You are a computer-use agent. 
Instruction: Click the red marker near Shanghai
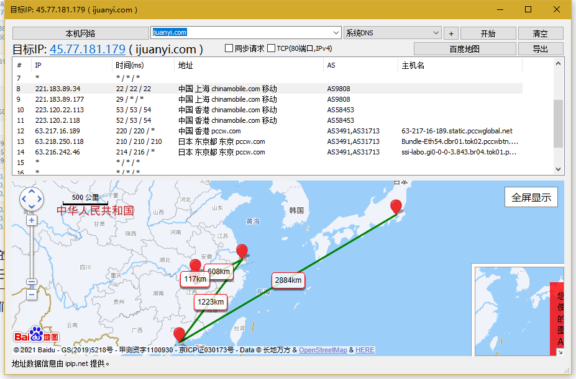click(x=242, y=251)
